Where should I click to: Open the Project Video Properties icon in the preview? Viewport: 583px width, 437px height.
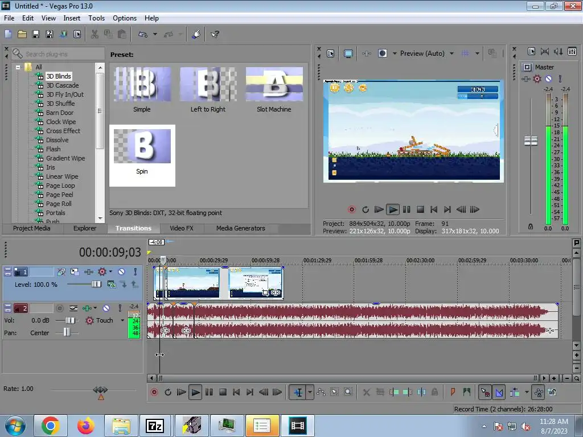point(331,53)
